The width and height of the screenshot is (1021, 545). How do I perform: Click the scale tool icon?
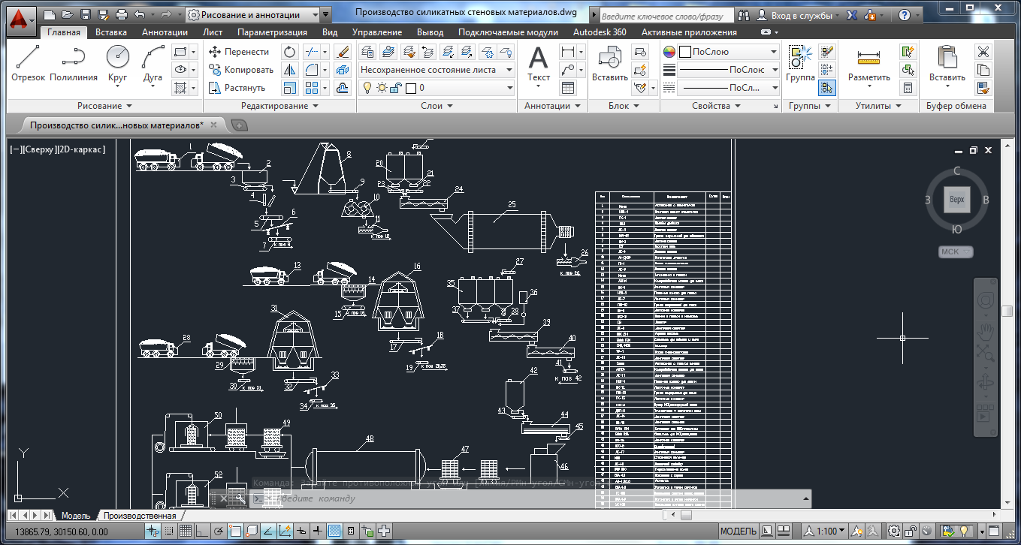290,88
